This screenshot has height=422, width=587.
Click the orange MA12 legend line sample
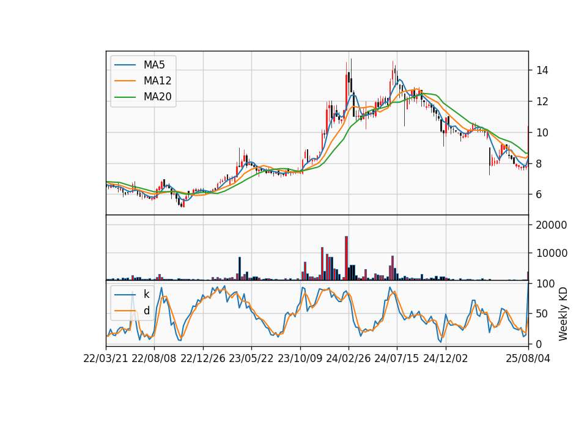125,81
